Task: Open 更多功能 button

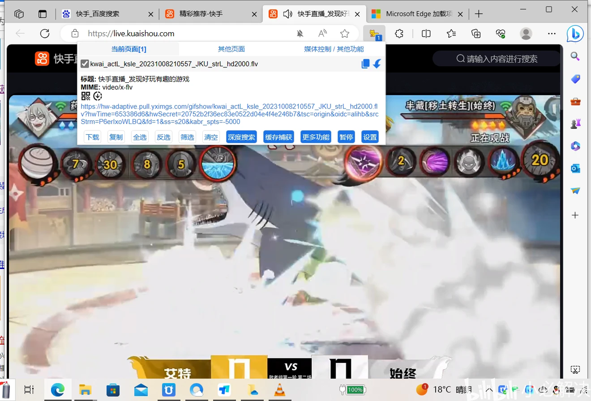Action: tap(316, 137)
